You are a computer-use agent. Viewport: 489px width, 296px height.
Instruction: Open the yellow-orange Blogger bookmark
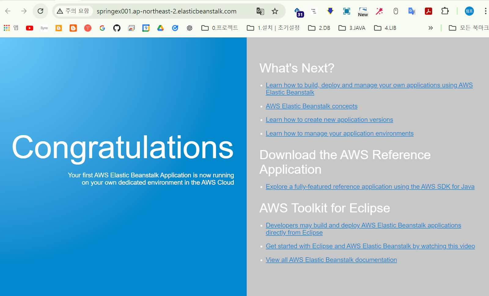pyautogui.click(x=59, y=28)
